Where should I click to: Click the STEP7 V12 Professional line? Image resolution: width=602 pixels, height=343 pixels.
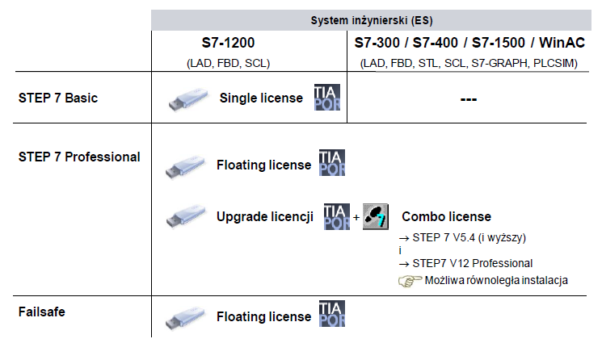click(x=467, y=264)
